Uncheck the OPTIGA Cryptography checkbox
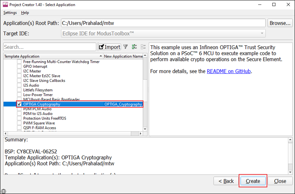295x194 pixels. click(x=19, y=104)
